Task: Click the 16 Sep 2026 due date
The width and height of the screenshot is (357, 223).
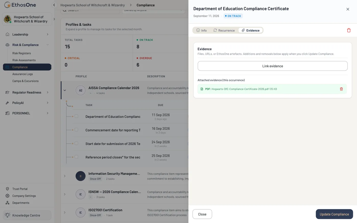Action: tap(161, 128)
